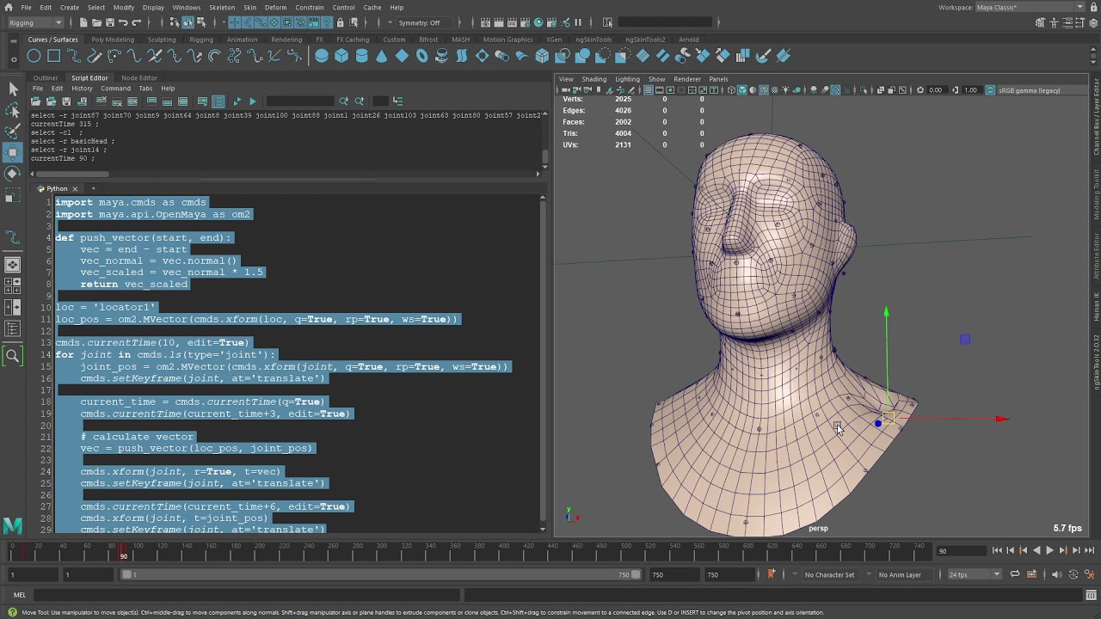Activate the Move tool in the toolbox
Screen dimensions: 1101x619
[13, 152]
